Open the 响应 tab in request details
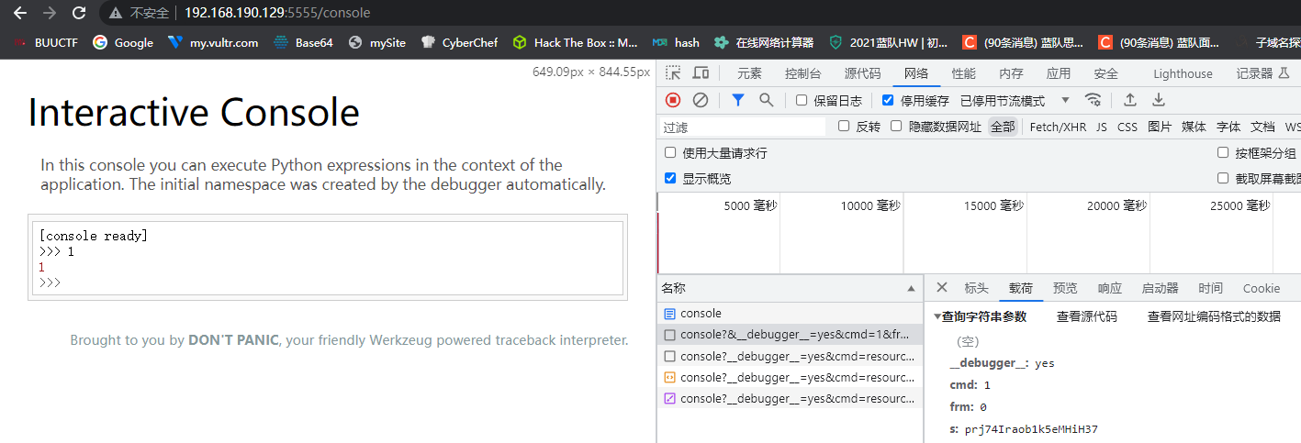1301x443 pixels. coord(1109,288)
